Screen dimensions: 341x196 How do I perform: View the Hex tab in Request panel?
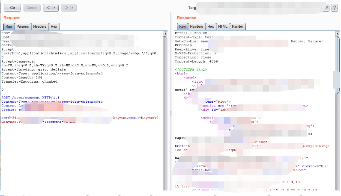[x=54, y=27]
